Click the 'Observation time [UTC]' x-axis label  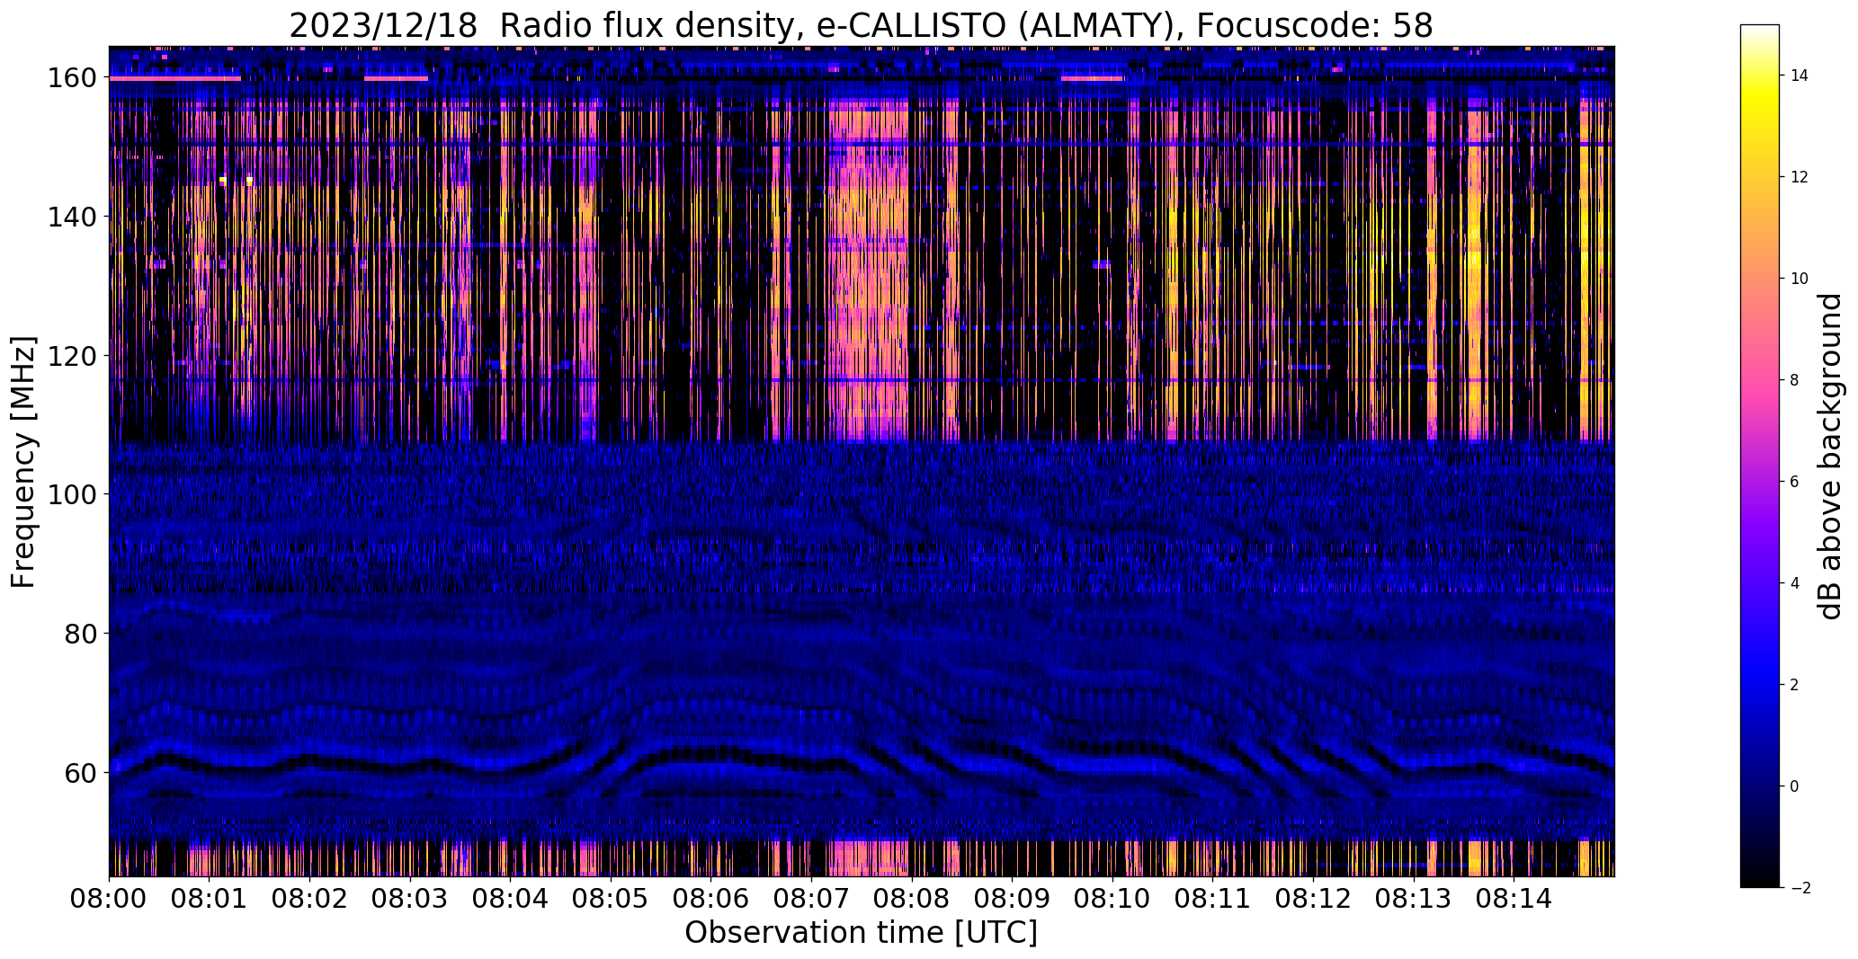tap(861, 933)
